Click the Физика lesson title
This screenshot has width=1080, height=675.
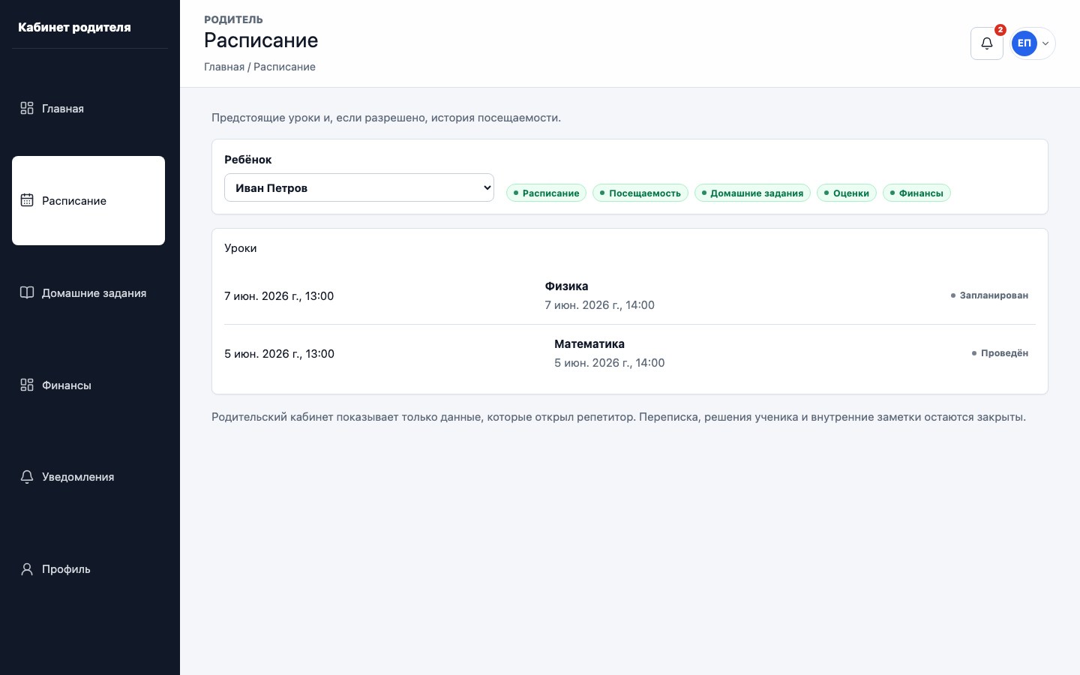tap(566, 286)
